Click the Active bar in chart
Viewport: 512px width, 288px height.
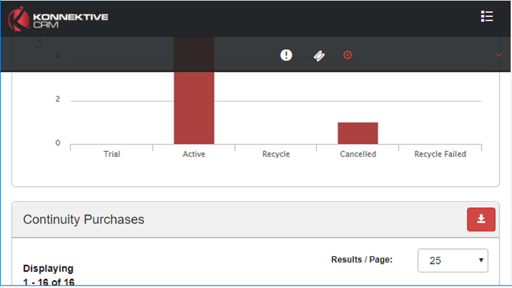coord(194,90)
